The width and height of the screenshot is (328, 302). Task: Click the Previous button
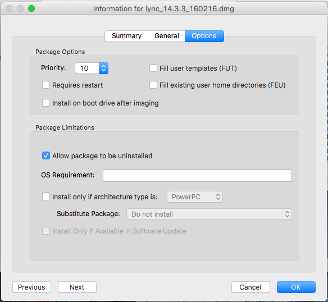pos(31,287)
